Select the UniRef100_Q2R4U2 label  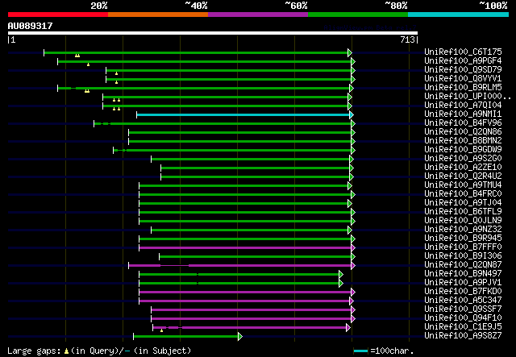[x=463, y=176]
